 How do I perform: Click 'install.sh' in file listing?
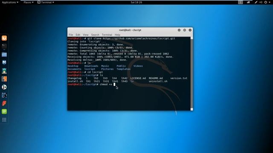point(75,81)
